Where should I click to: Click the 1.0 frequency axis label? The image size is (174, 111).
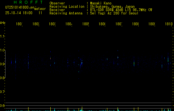click(2, 50)
